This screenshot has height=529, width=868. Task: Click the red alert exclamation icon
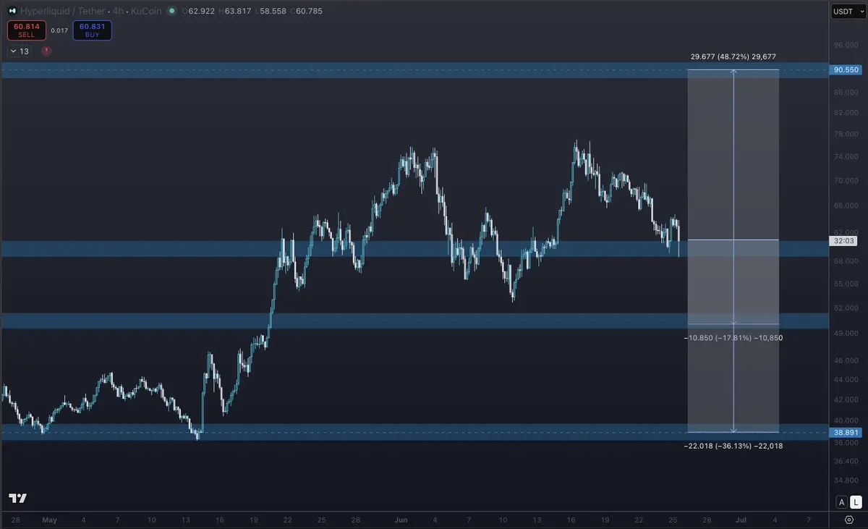[x=46, y=51]
